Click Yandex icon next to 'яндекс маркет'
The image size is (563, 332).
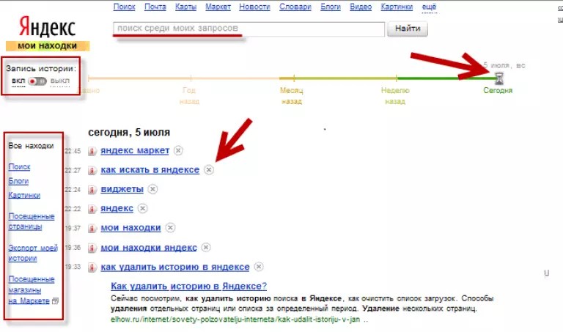(92, 151)
